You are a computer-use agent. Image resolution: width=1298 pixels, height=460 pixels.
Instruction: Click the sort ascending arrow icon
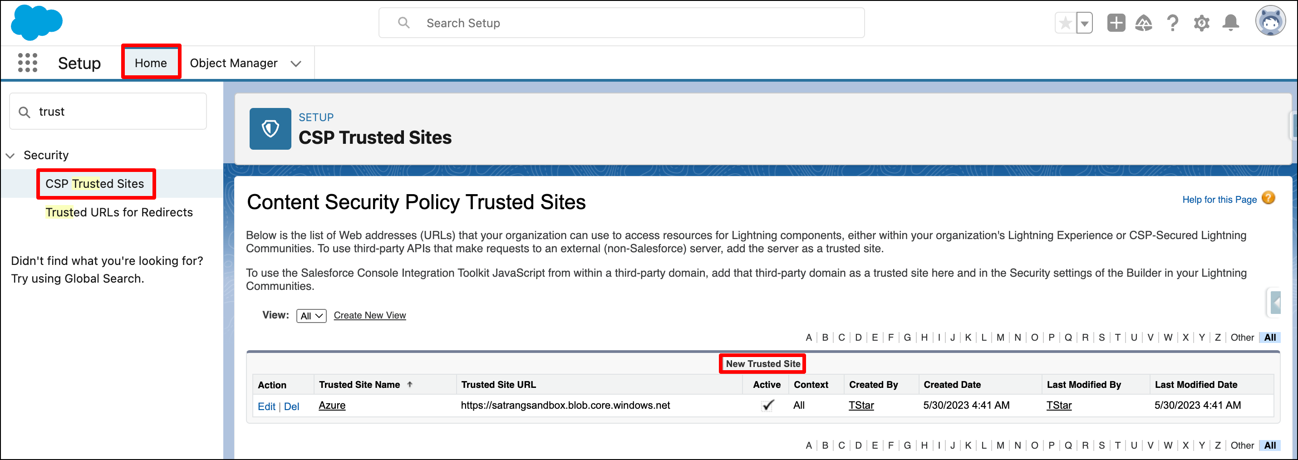pyautogui.click(x=410, y=384)
